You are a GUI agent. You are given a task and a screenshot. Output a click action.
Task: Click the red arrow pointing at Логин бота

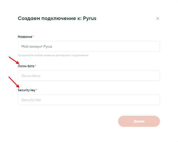click(13, 60)
